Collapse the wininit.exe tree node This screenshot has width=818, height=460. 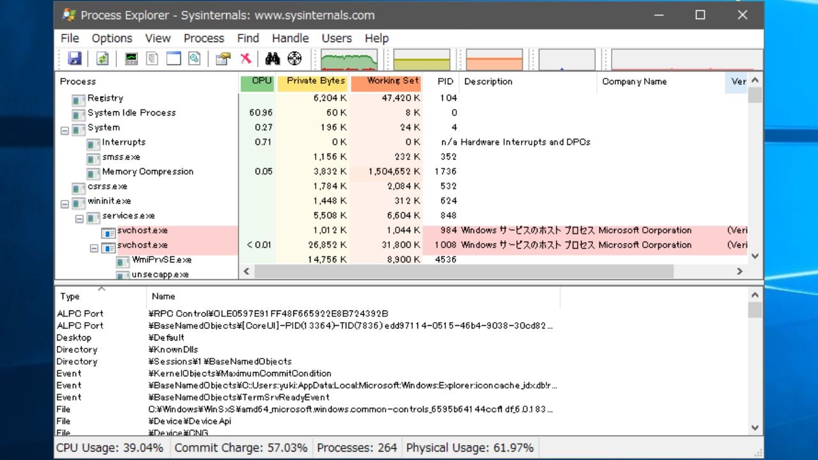pos(65,204)
